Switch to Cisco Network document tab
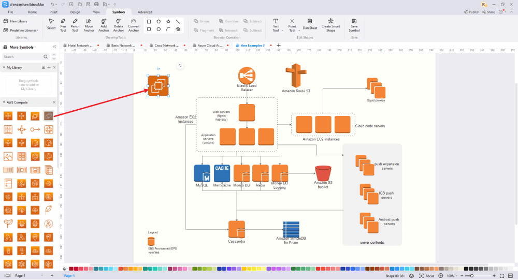This screenshot has height=280, width=518. 166,45
